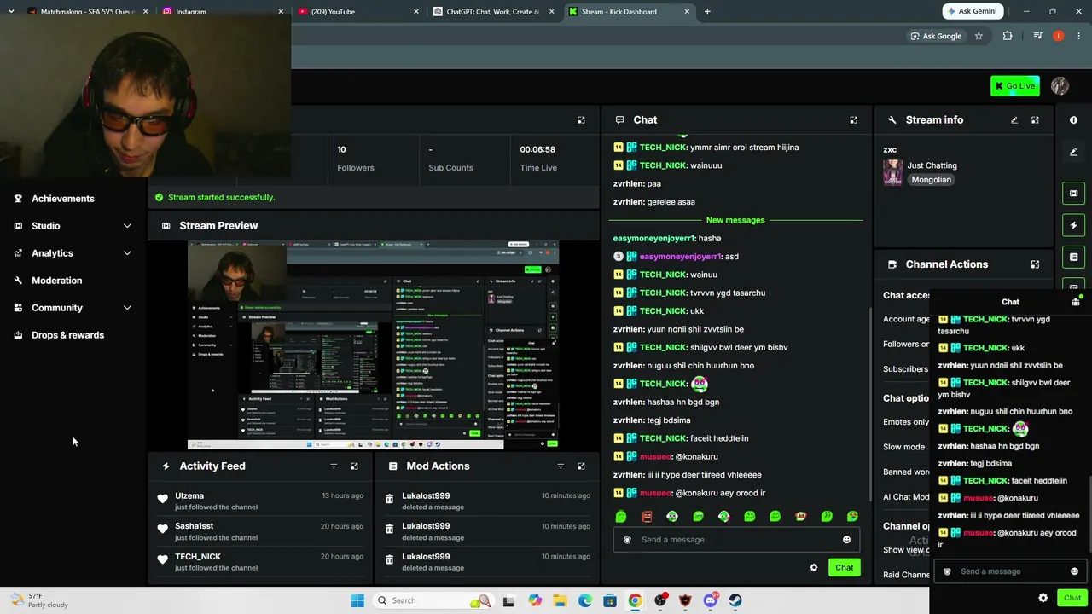Image resolution: width=1092 pixels, height=614 pixels.
Task: Open popout chat settings gear
Action: click(x=1043, y=598)
